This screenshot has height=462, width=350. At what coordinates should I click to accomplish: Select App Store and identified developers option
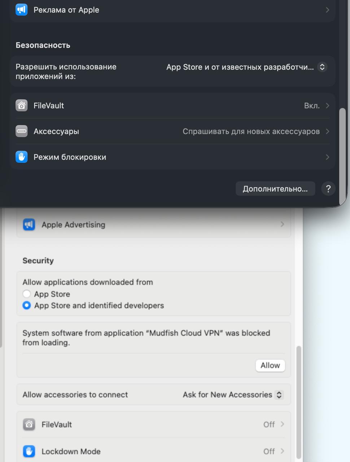(27, 305)
